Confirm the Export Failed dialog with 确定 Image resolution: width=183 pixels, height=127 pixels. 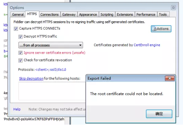[x=159, y=114]
